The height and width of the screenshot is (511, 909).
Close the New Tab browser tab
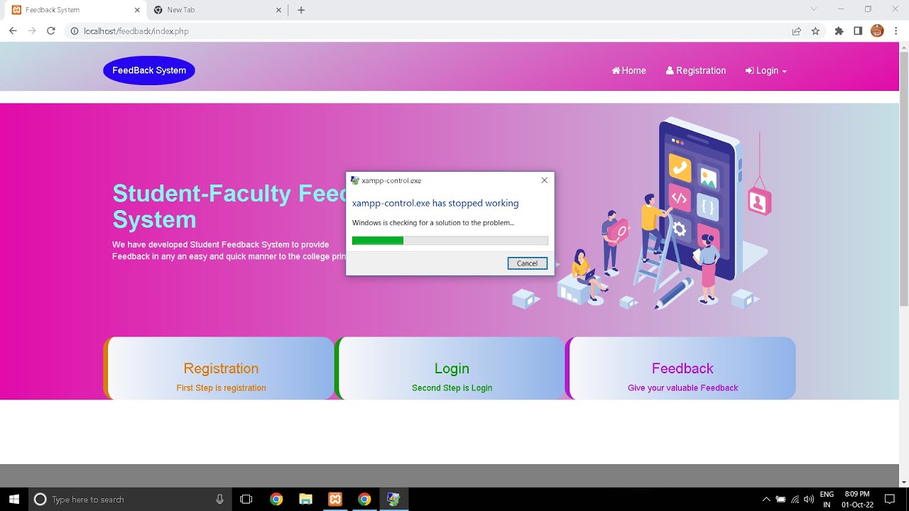point(279,10)
